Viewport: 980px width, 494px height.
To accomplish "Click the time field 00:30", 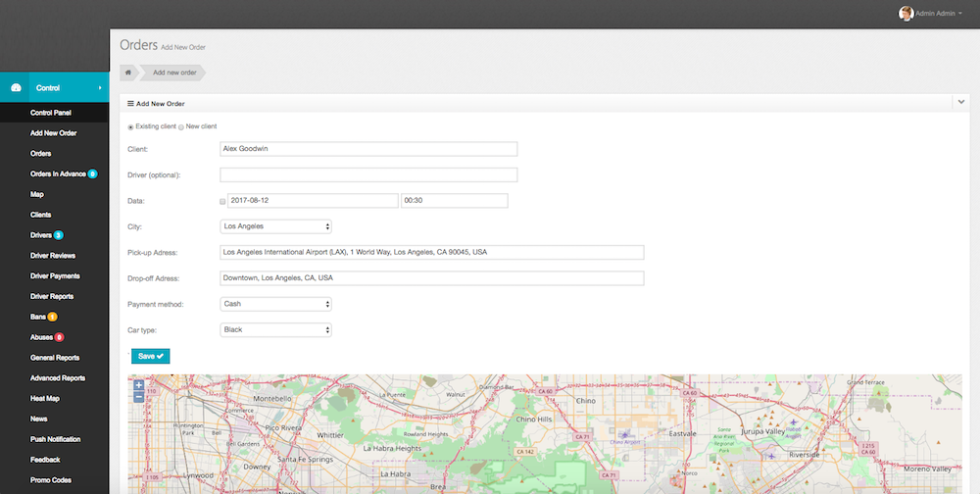I will pyautogui.click(x=455, y=201).
